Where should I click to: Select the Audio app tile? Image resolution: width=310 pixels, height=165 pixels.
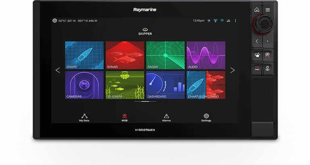[x=206, y=55]
